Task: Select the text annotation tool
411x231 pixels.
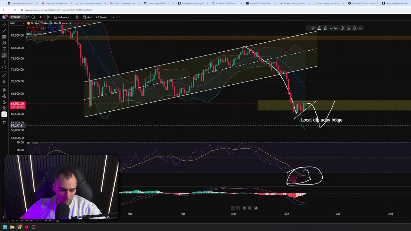Action: click(4, 61)
